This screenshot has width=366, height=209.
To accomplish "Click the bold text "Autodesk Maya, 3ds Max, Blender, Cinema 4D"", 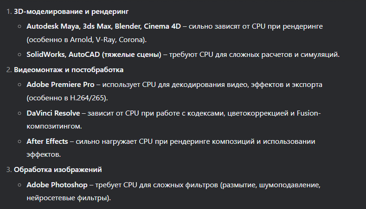I will coord(103,26).
